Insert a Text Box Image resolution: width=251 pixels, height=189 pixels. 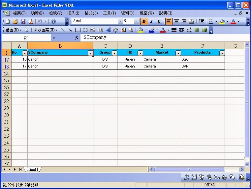click(93, 30)
